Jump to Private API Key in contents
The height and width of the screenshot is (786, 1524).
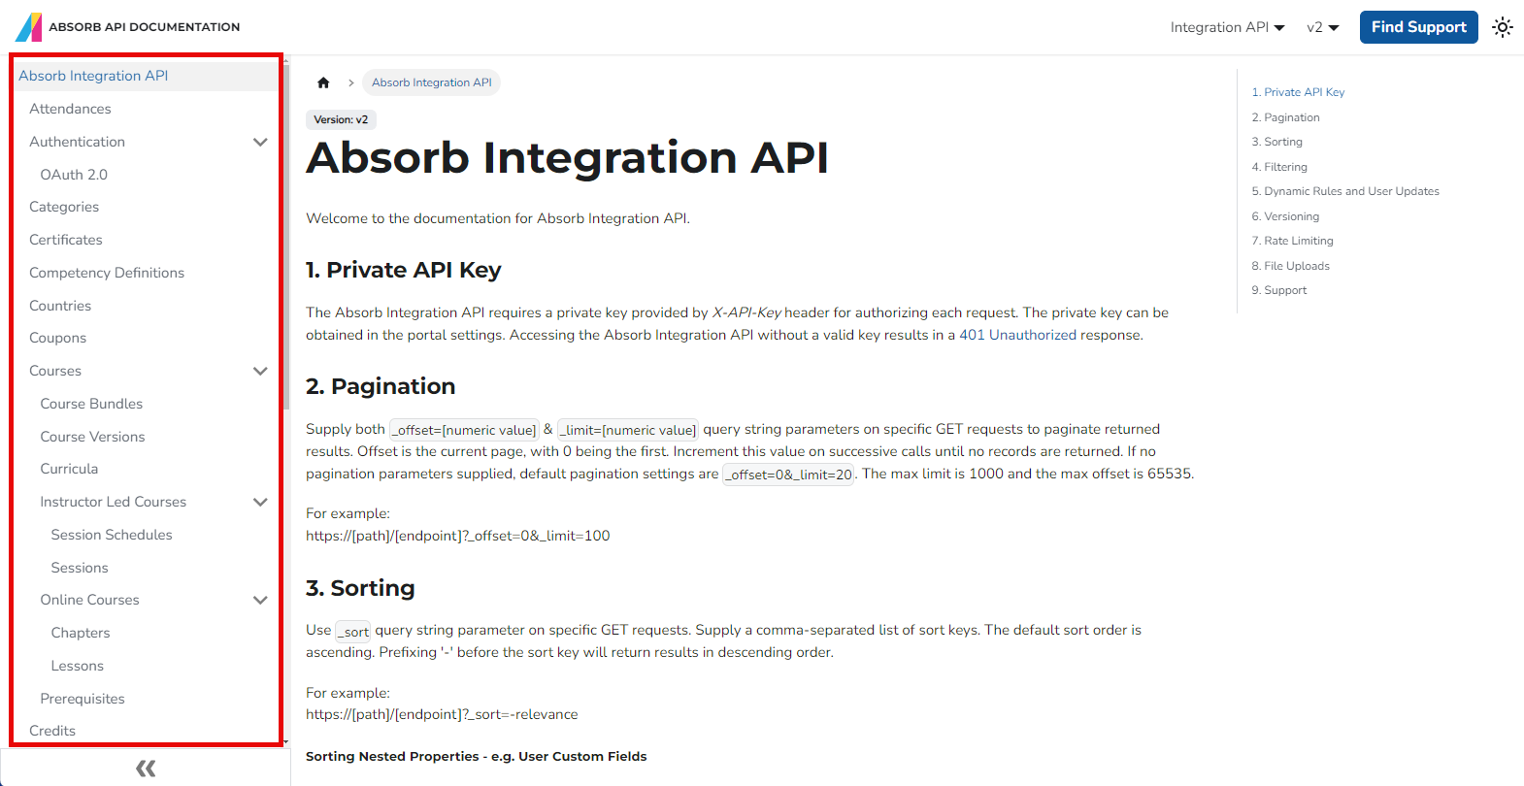pos(1298,92)
